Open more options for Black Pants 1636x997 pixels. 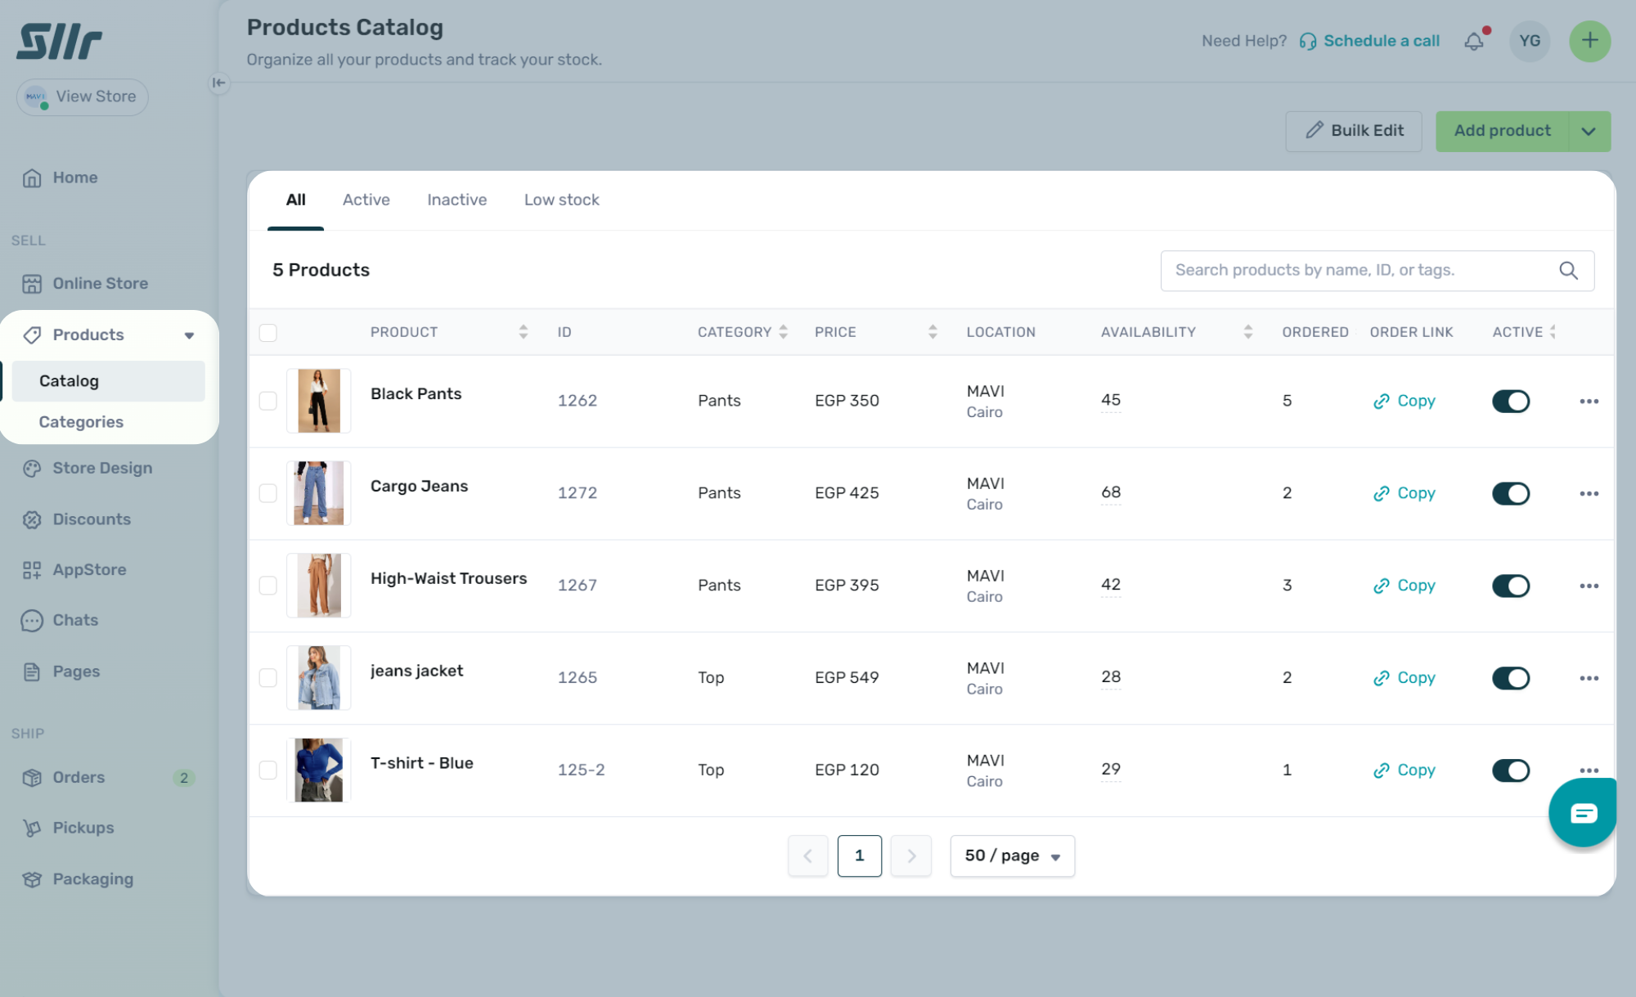point(1589,402)
